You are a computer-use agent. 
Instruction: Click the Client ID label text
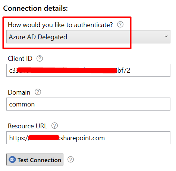point(20,59)
